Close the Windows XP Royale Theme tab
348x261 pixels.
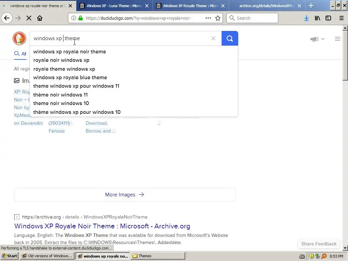coord(223,6)
